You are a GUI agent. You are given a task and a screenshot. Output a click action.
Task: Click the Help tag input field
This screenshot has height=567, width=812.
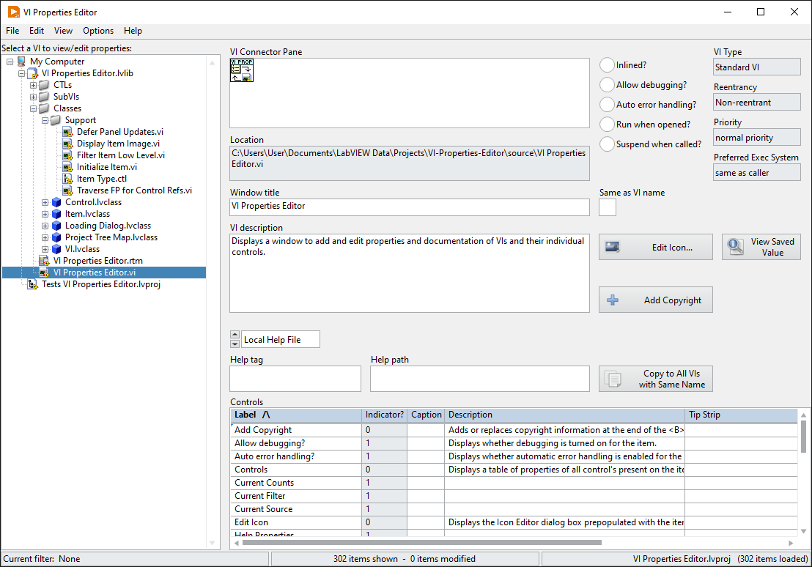pyautogui.click(x=295, y=379)
